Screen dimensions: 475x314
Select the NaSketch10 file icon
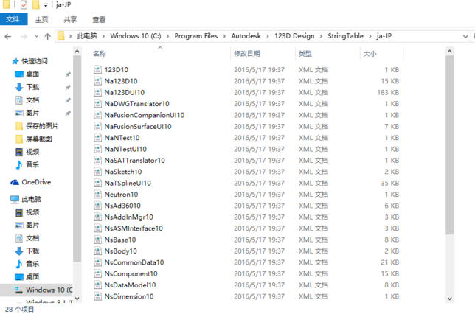pyautogui.click(x=97, y=172)
